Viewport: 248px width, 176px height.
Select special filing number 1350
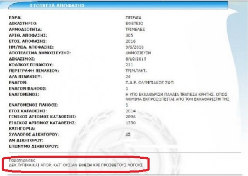(x=130, y=123)
